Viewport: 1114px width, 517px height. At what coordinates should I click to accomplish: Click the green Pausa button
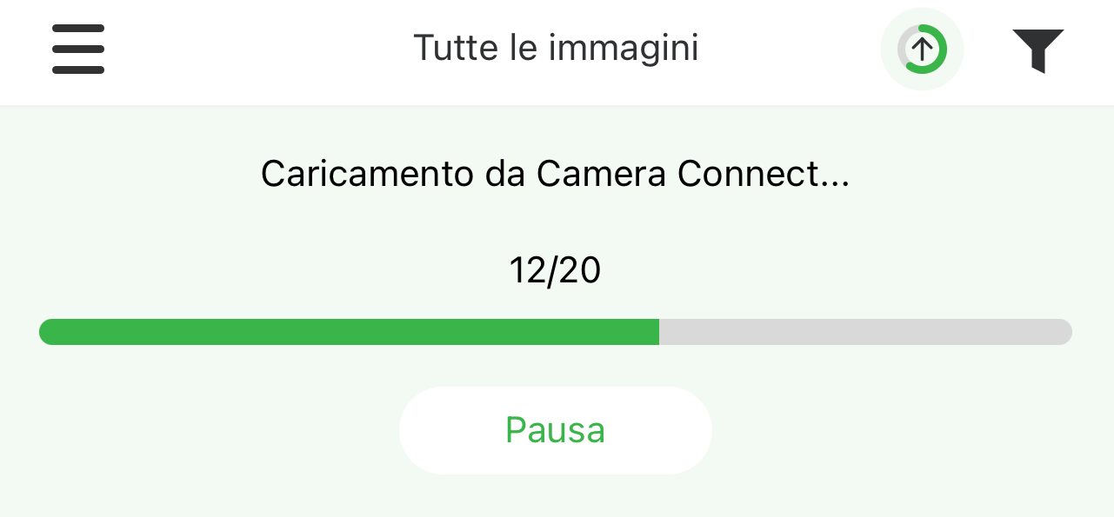pos(555,430)
